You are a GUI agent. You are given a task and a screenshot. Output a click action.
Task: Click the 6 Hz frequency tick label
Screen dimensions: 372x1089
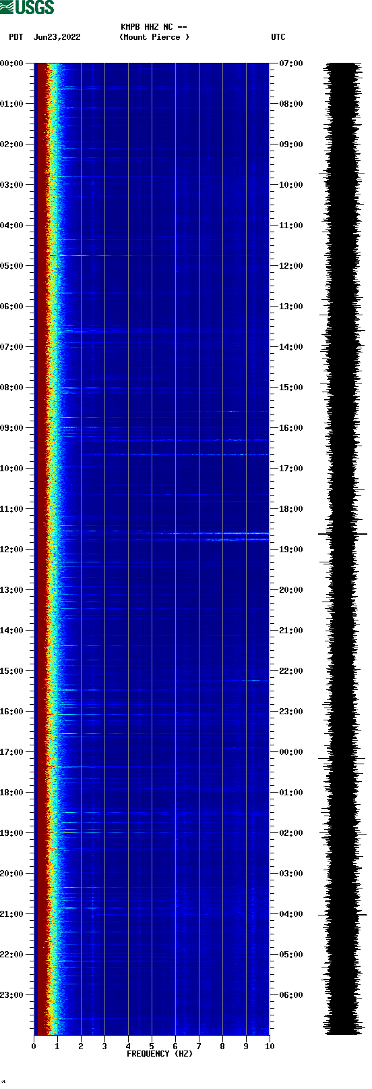pos(175,1046)
